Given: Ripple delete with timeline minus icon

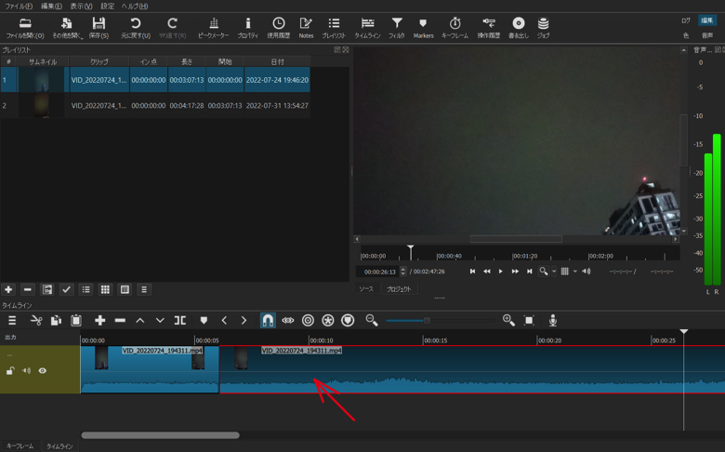Looking at the screenshot, I should click(120, 320).
